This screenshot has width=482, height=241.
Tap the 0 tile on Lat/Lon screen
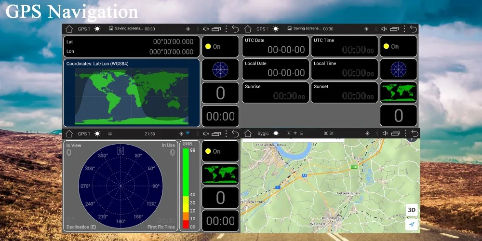point(220,93)
